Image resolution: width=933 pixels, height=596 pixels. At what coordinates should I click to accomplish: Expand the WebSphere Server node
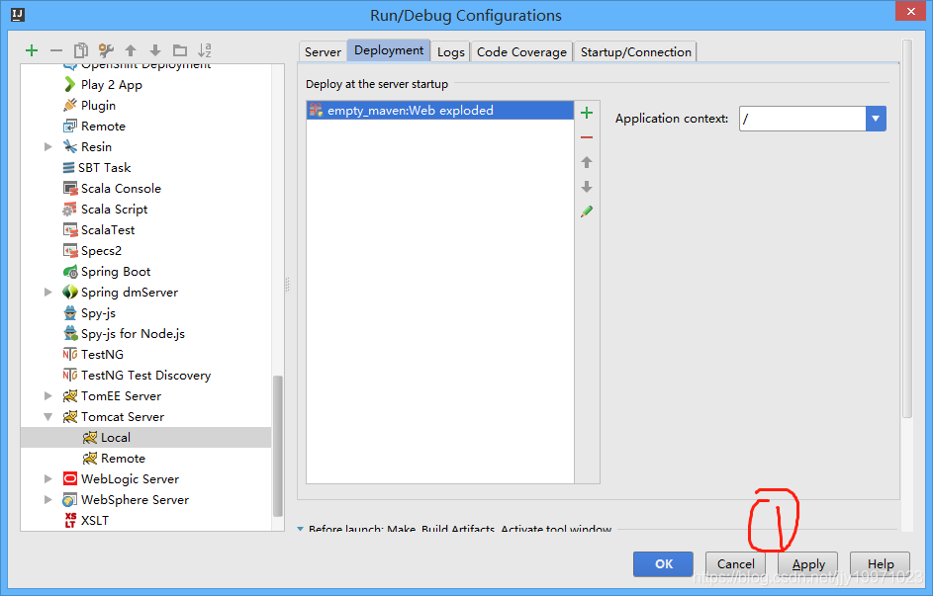[48, 500]
